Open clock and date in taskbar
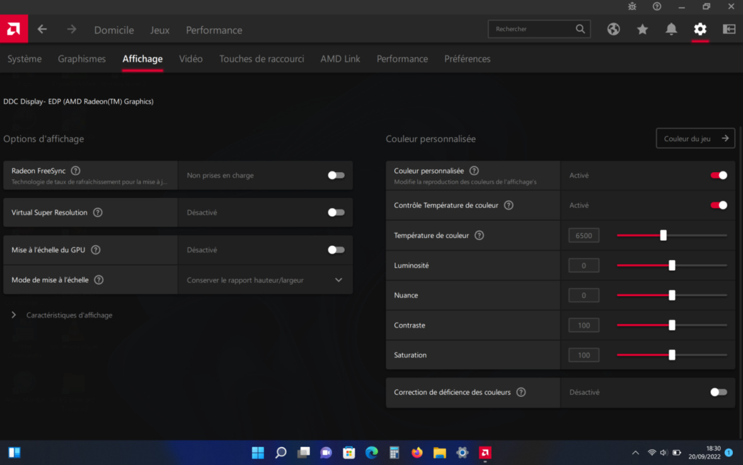 coord(705,452)
